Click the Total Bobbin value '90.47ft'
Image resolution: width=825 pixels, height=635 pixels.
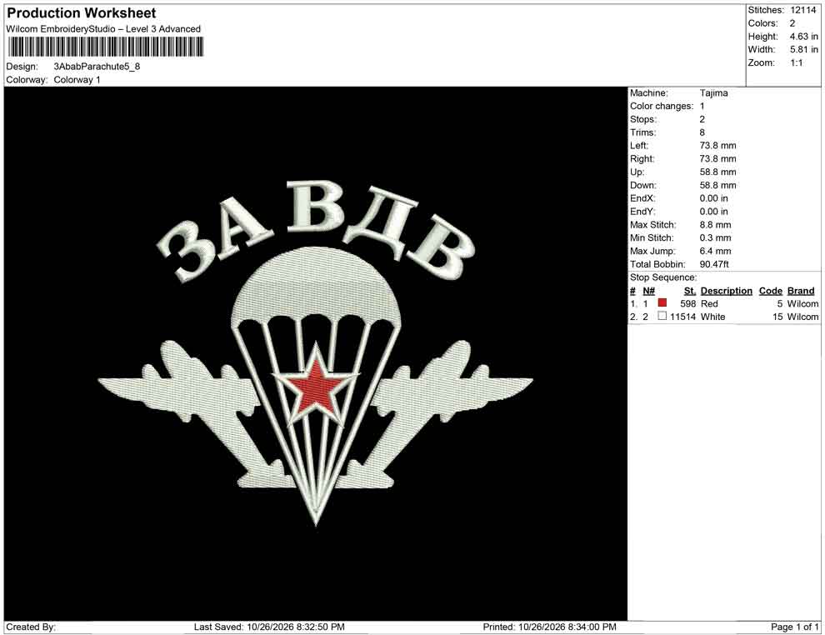pyautogui.click(x=714, y=264)
